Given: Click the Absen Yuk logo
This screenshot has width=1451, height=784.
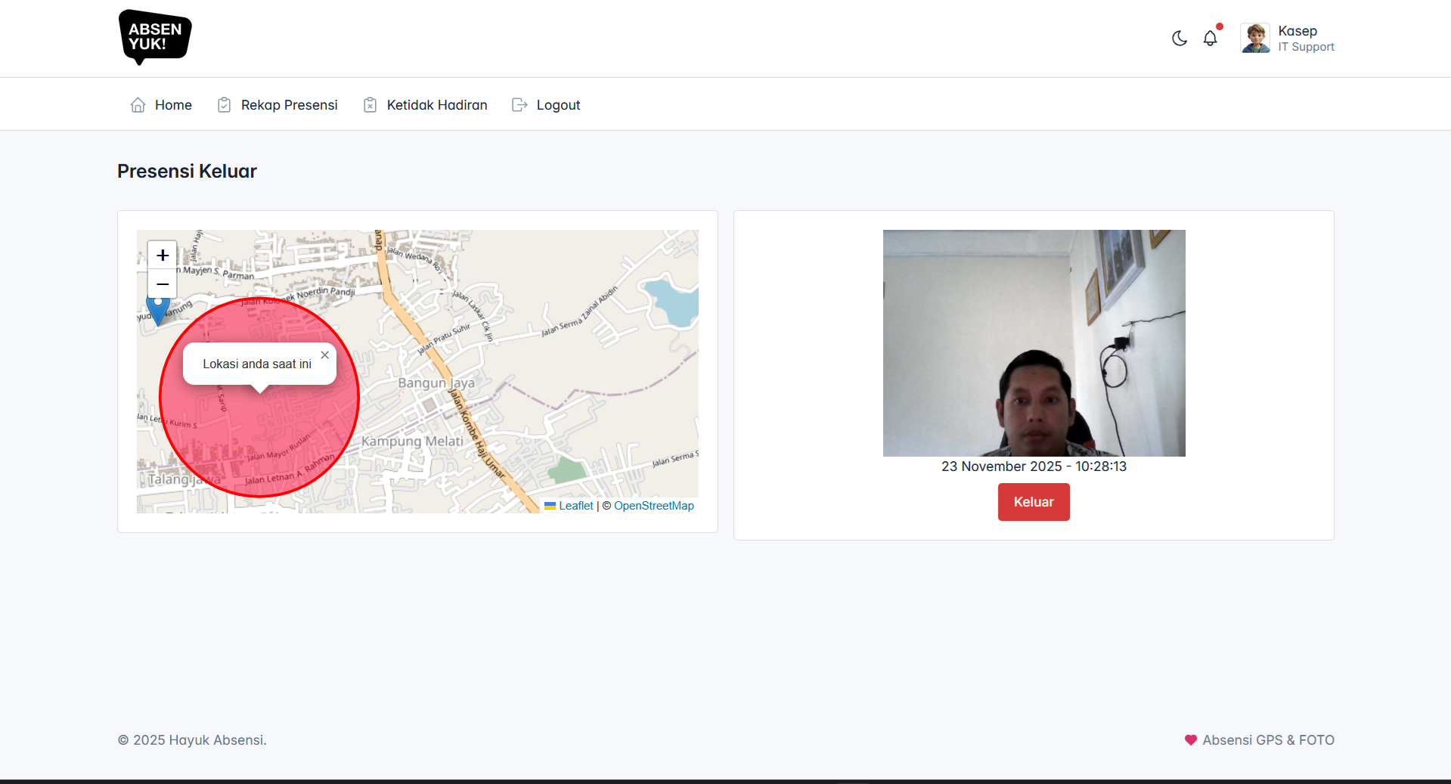Looking at the screenshot, I should [x=155, y=37].
